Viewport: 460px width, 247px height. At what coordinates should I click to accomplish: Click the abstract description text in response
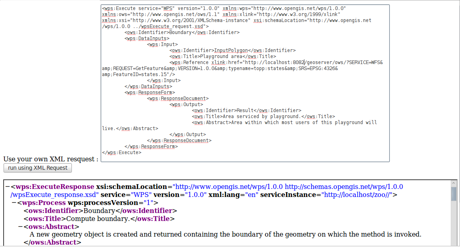[x=225, y=234]
